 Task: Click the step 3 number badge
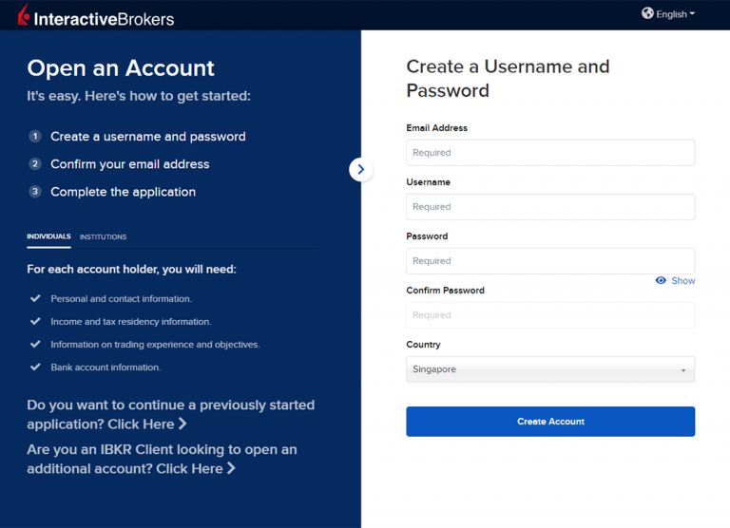[x=35, y=192]
